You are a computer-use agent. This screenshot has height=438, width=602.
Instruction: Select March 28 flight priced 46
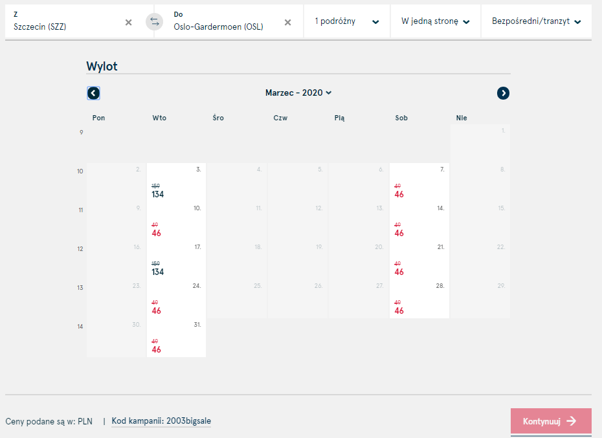click(x=419, y=299)
